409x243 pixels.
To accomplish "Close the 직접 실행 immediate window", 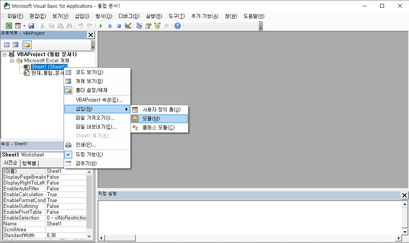I will (404, 195).
